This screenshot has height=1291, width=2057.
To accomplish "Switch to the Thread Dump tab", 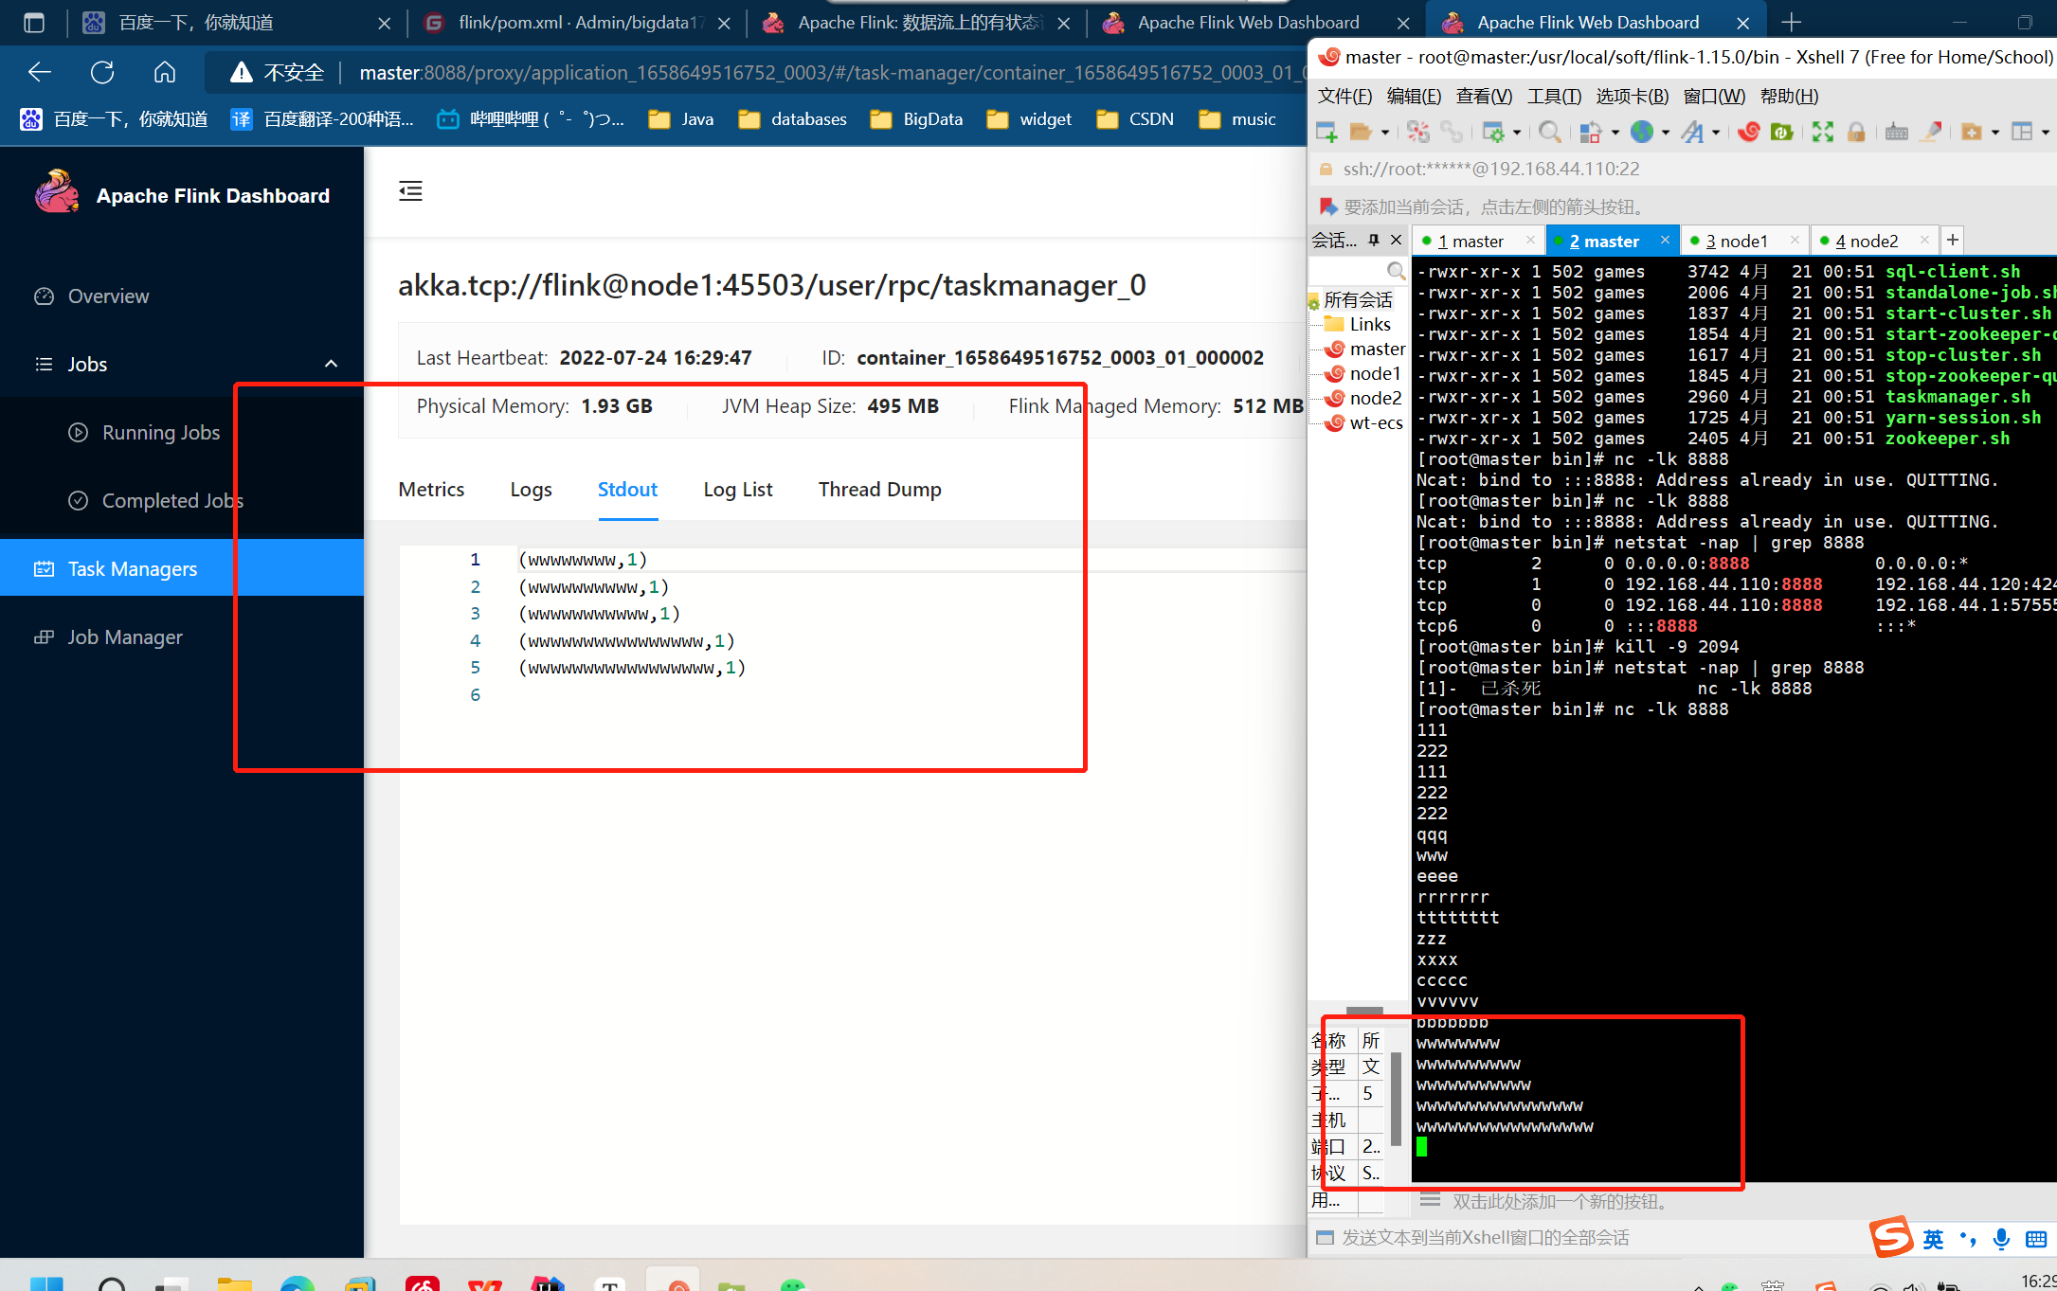I will (x=879, y=490).
